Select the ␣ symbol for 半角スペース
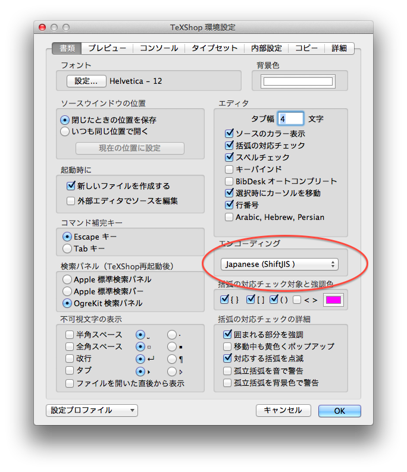The image size is (407, 472). [140, 335]
